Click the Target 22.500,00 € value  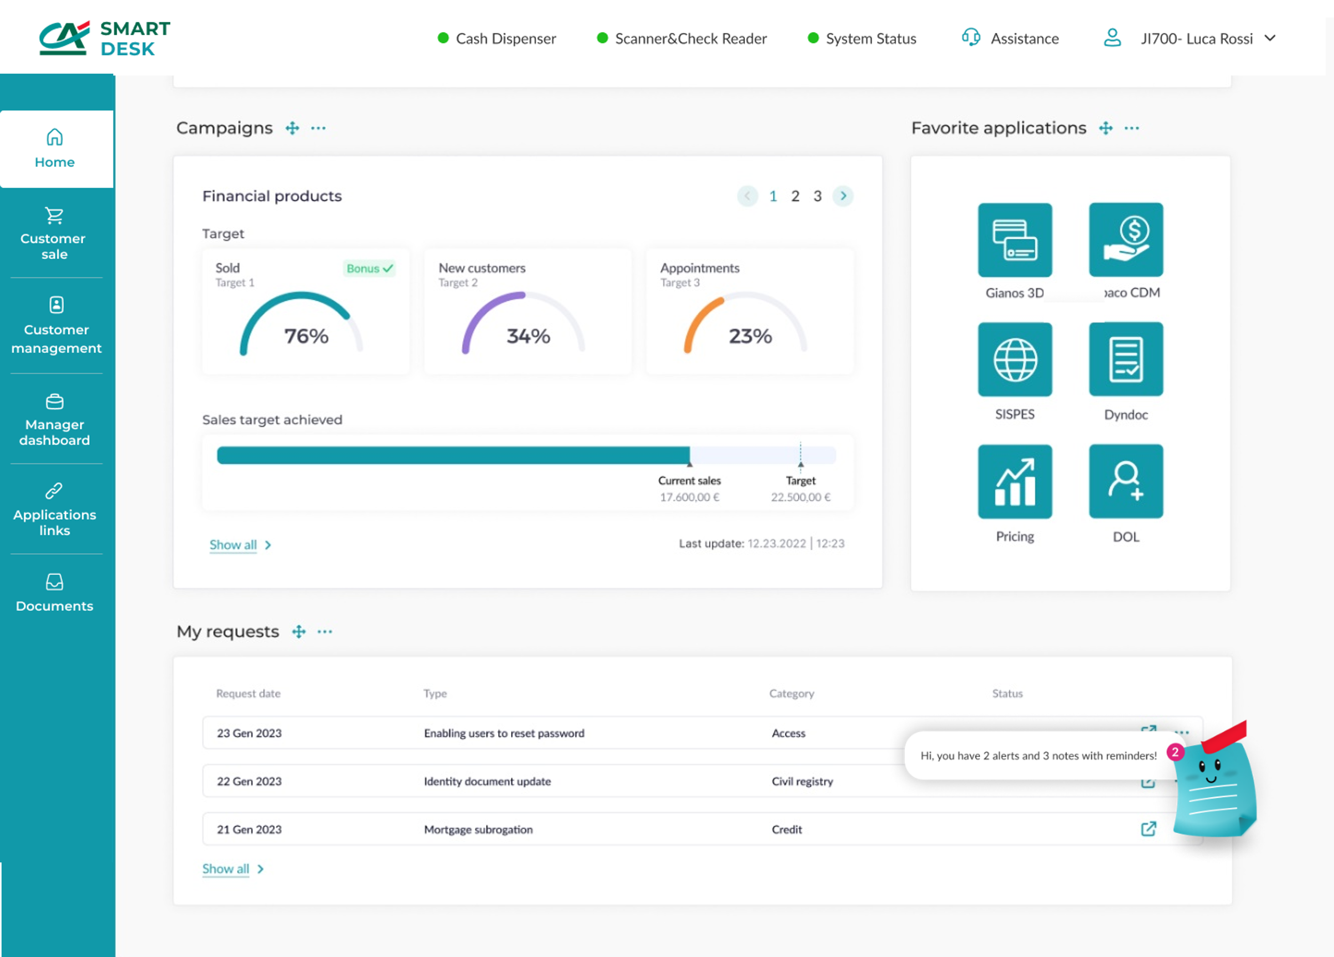(800, 498)
